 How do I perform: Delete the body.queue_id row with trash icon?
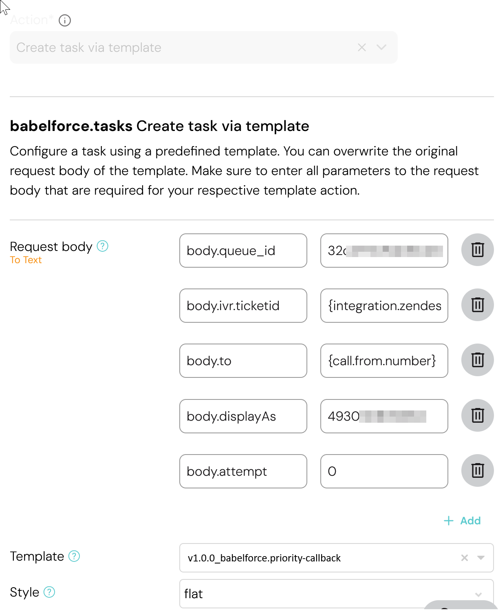click(x=477, y=250)
